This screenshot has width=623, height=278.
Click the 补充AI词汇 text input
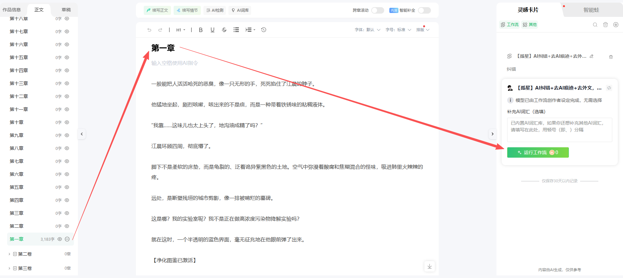coord(559,130)
